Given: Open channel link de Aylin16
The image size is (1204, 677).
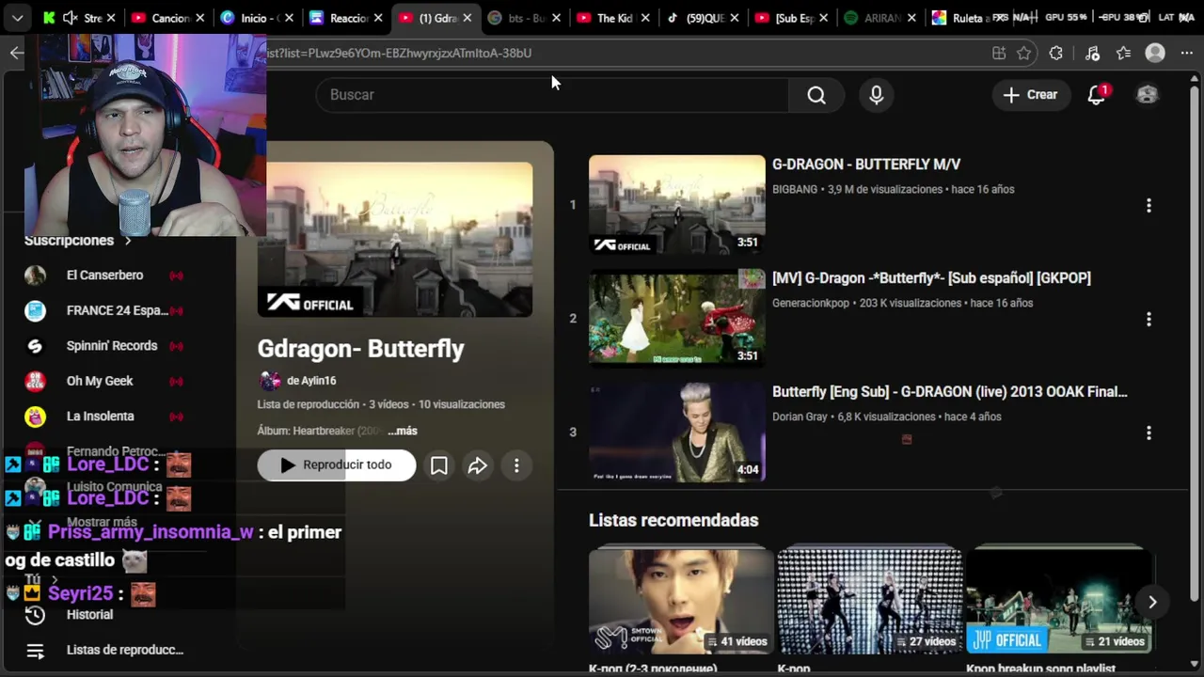Looking at the screenshot, I should coord(311,381).
